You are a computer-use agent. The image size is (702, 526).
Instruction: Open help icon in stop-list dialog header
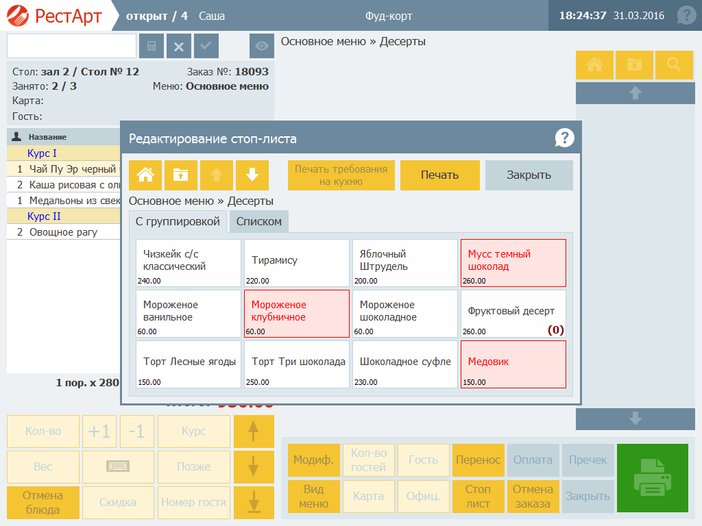(565, 138)
